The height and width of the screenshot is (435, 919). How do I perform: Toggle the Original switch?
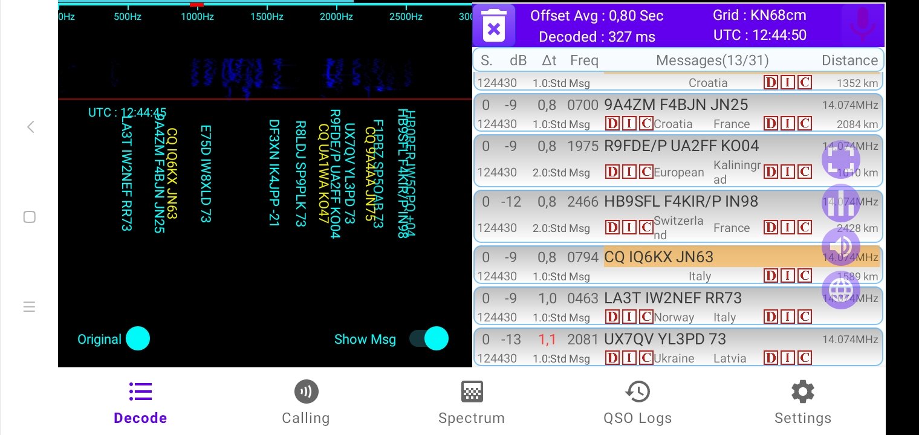pyautogui.click(x=137, y=339)
